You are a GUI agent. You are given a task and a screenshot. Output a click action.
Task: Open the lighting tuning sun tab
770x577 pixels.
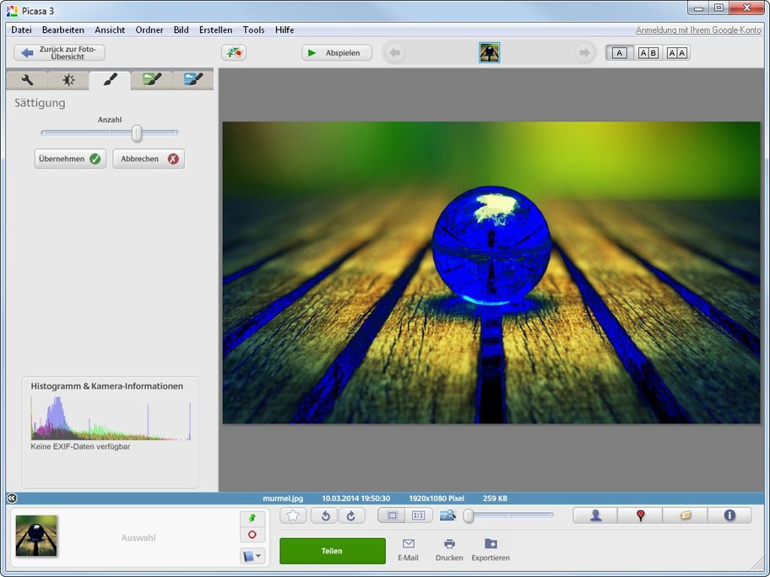click(x=68, y=80)
